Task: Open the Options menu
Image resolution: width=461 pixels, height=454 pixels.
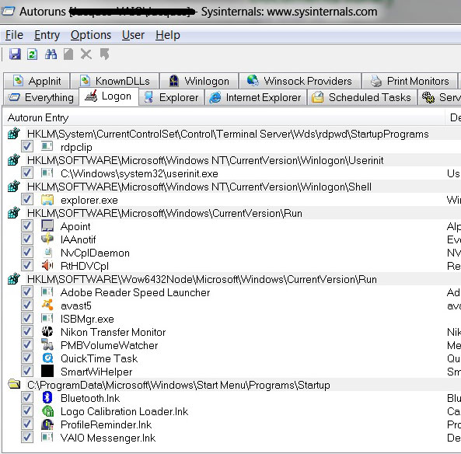Action: pyautogui.click(x=91, y=35)
